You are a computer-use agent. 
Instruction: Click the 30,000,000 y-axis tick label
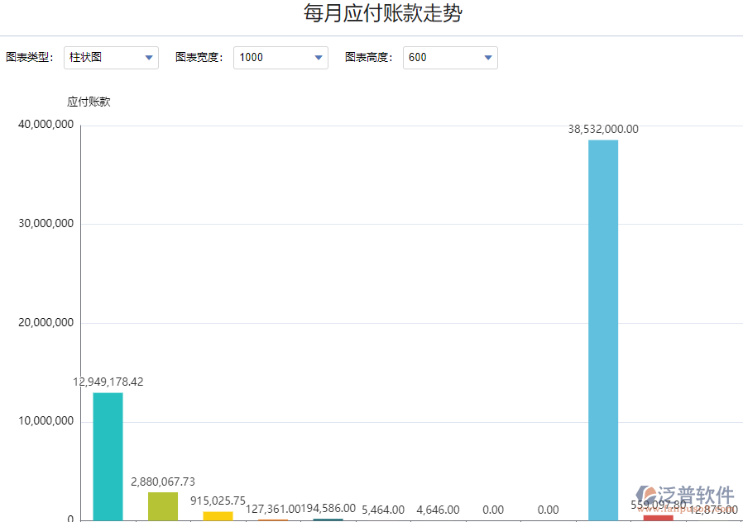pyautogui.click(x=46, y=224)
